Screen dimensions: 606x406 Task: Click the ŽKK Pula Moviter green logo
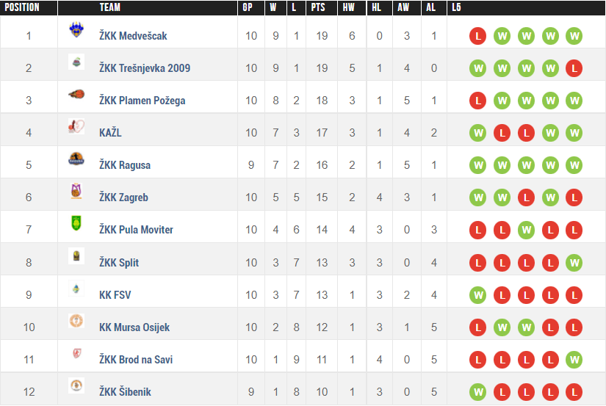(x=76, y=224)
